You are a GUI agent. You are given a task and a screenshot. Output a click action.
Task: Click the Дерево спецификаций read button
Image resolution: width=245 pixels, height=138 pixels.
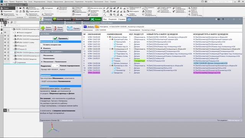click(x=58, y=28)
